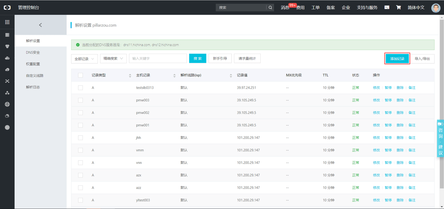444x209 pixels.
Task: Click 备注 for the yltest003 record
Action: tap(412, 200)
